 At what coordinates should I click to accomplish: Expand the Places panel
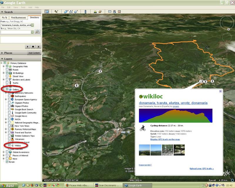2,53
